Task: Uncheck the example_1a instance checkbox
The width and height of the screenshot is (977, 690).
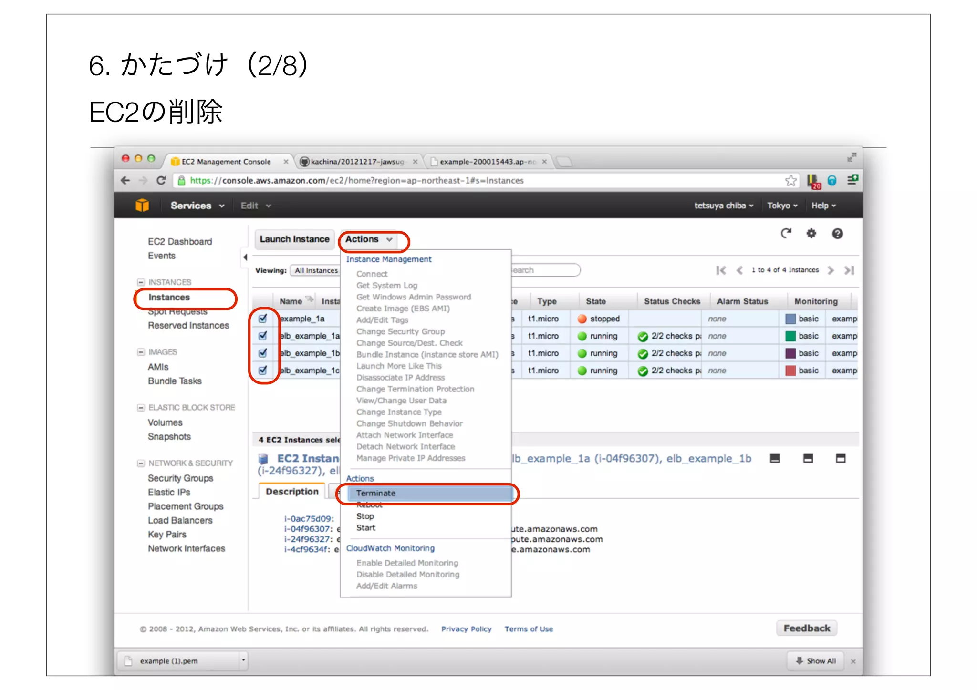Action: pyautogui.click(x=262, y=318)
